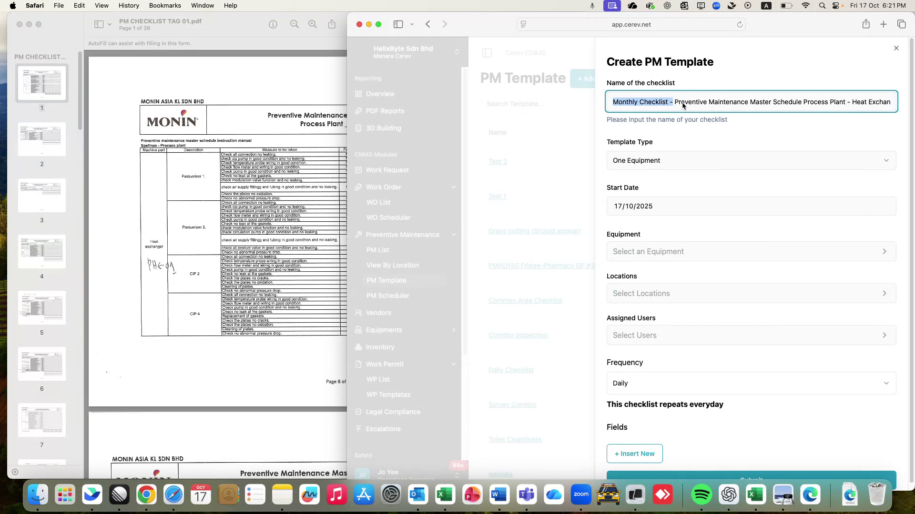Toggle the Safari sidebar
This screenshot has width=915, height=514.
[x=398, y=24]
